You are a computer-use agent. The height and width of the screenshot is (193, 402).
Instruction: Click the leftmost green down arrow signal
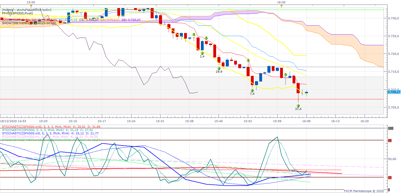[x=194, y=35]
